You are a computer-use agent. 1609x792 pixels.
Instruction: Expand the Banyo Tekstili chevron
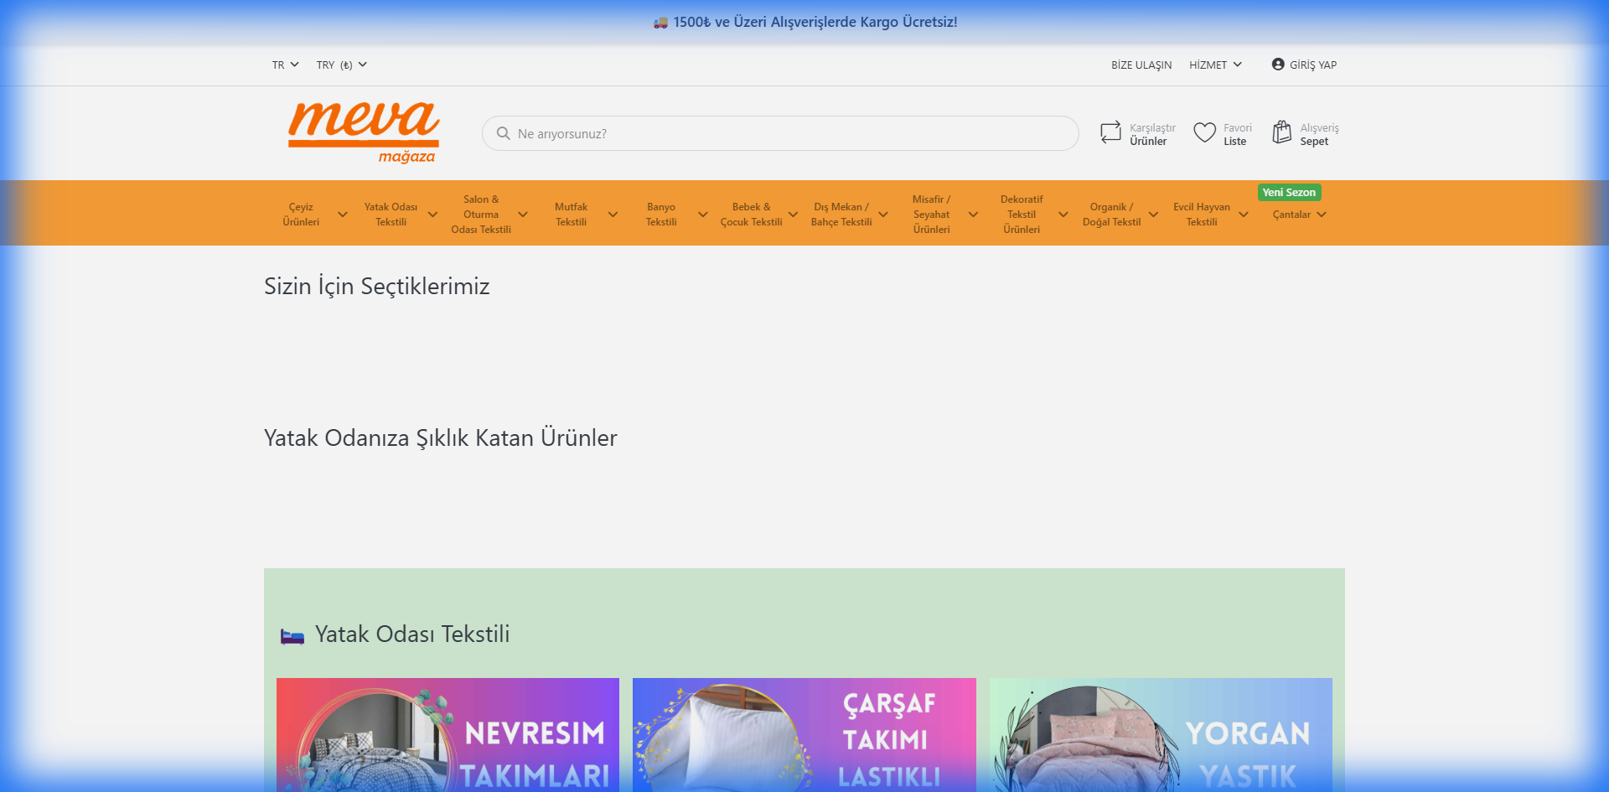(x=703, y=215)
